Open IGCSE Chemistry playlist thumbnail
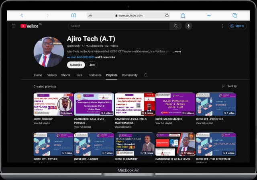 pyautogui.click(x=135, y=144)
